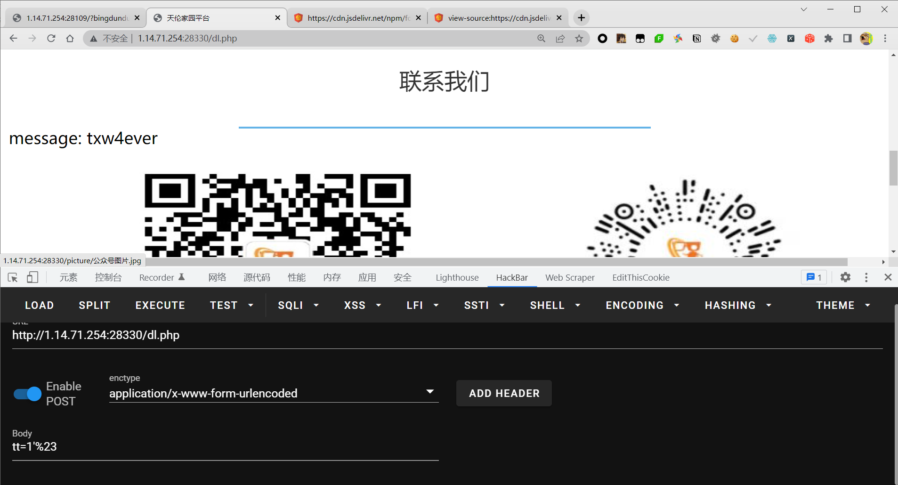Screen dimensions: 898x485
Task: Open the Notion extension icon
Action: click(x=697, y=39)
